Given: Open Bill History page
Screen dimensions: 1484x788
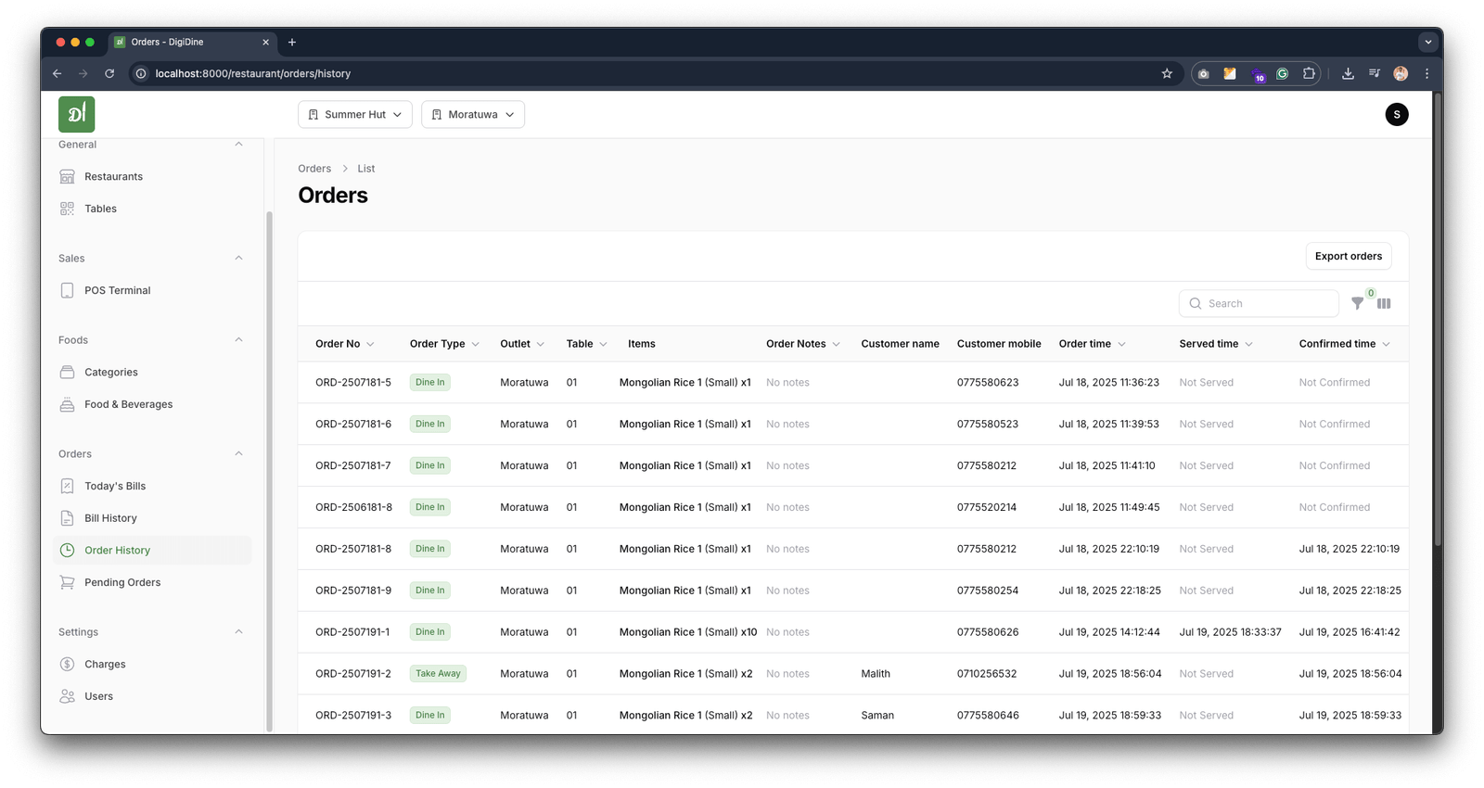Looking at the screenshot, I should pos(110,518).
